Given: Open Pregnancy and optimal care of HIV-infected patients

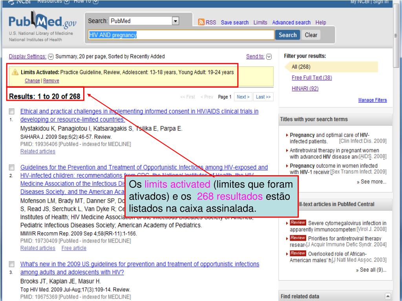Looking at the screenshot, I should (329, 138).
